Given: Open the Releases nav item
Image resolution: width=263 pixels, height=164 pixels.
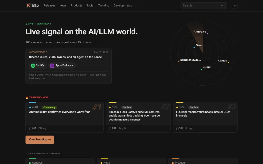Looking at the screenshot, I should 49,5.
